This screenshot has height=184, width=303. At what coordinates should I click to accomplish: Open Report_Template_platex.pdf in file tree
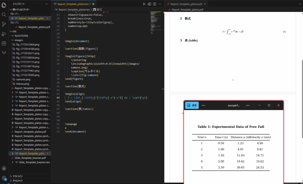[x=30, y=132]
